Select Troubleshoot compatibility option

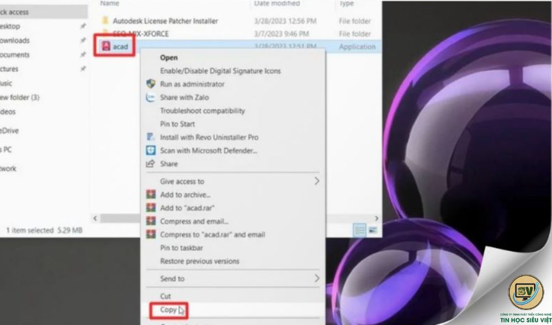pyautogui.click(x=203, y=111)
